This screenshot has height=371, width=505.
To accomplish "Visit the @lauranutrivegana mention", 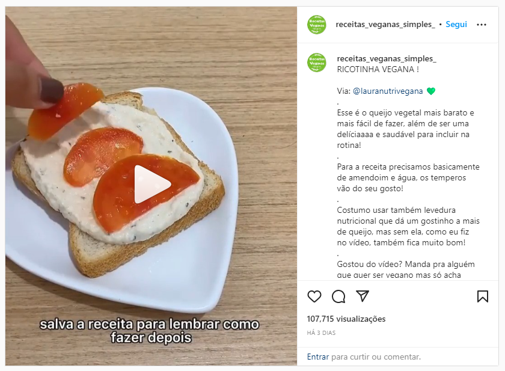I will tap(388, 91).
